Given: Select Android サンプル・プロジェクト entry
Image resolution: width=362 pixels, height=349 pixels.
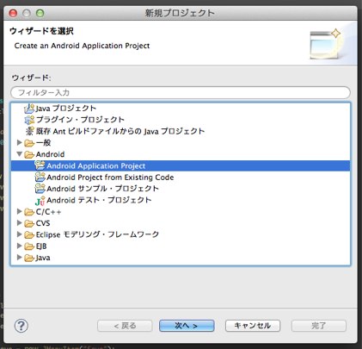Looking at the screenshot, I should 102,189.
